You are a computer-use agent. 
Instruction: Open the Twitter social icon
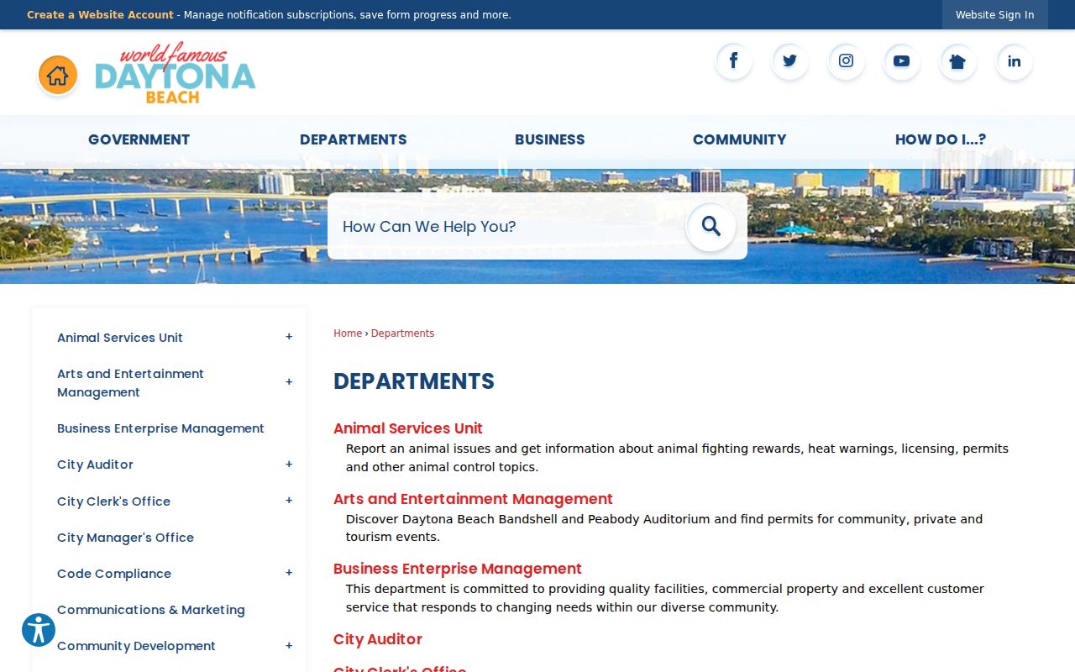(790, 61)
